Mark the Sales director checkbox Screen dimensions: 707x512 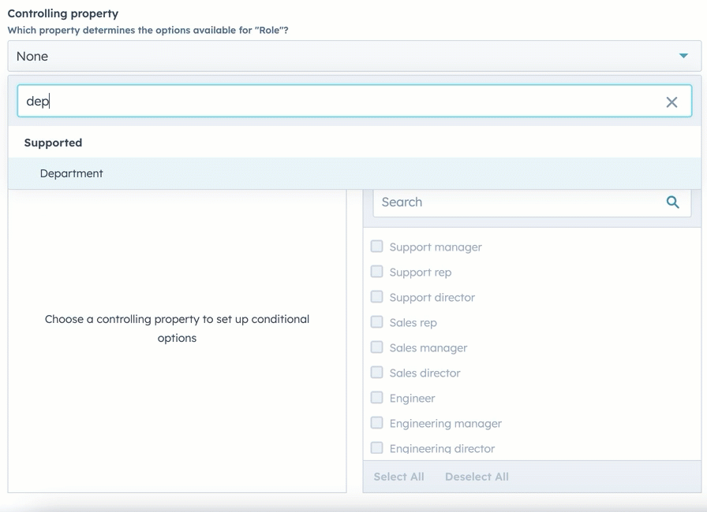pos(377,373)
